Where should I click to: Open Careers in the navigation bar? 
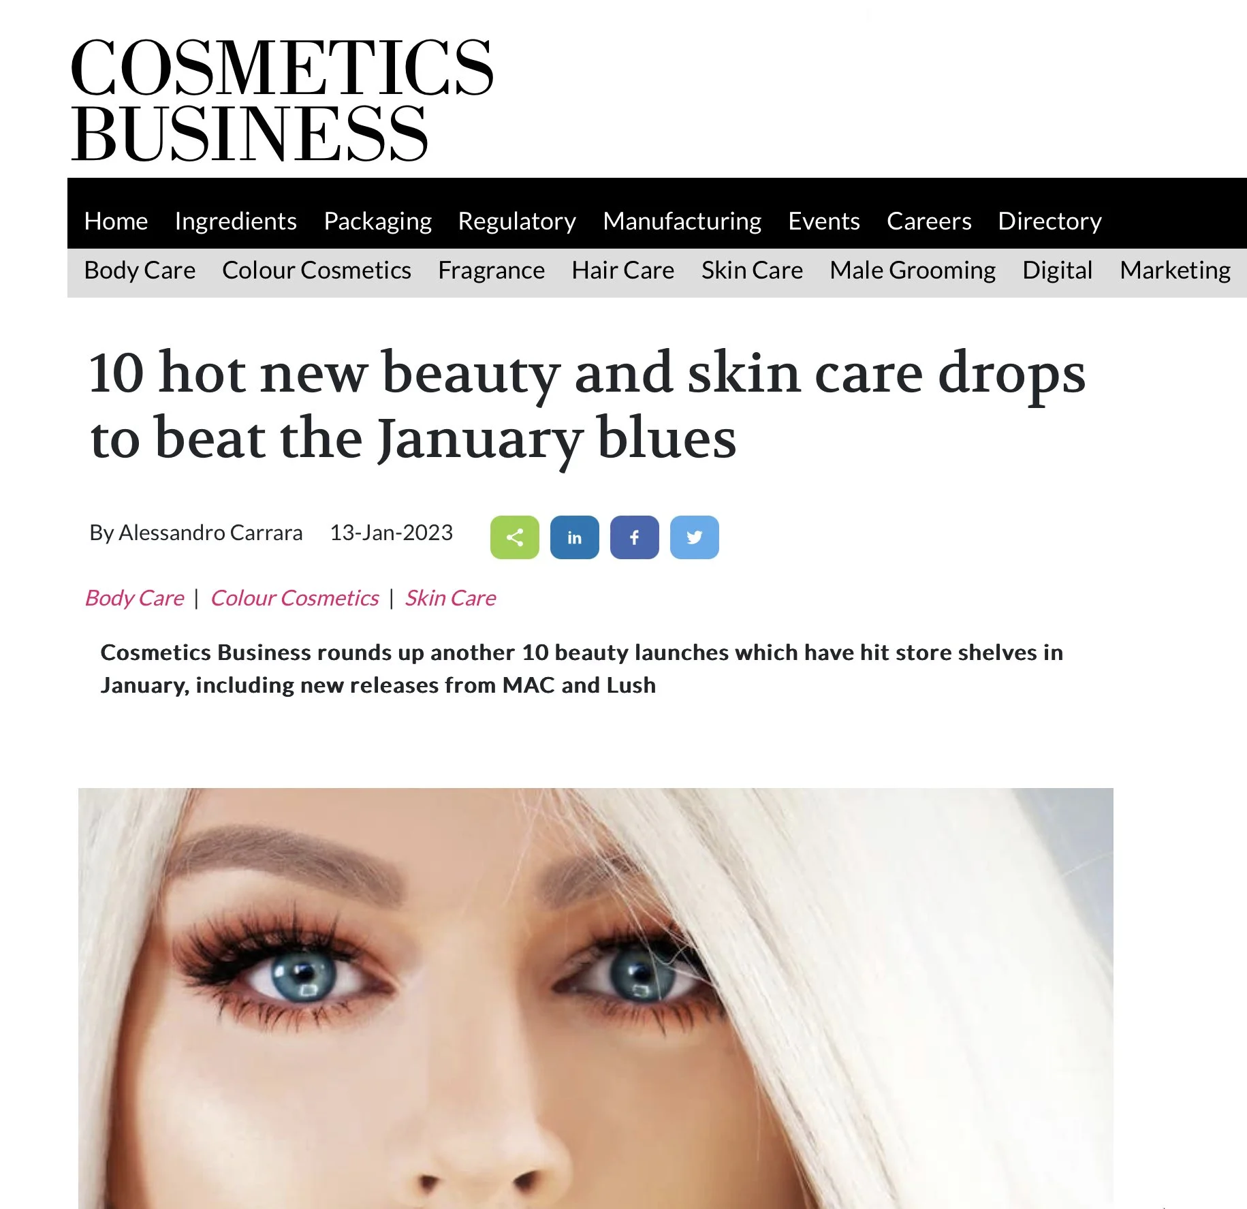[x=929, y=221]
